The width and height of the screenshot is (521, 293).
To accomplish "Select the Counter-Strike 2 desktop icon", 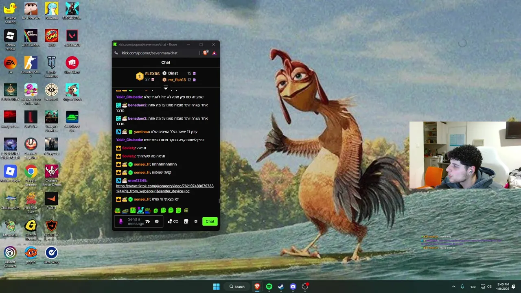I will pos(31,67).
